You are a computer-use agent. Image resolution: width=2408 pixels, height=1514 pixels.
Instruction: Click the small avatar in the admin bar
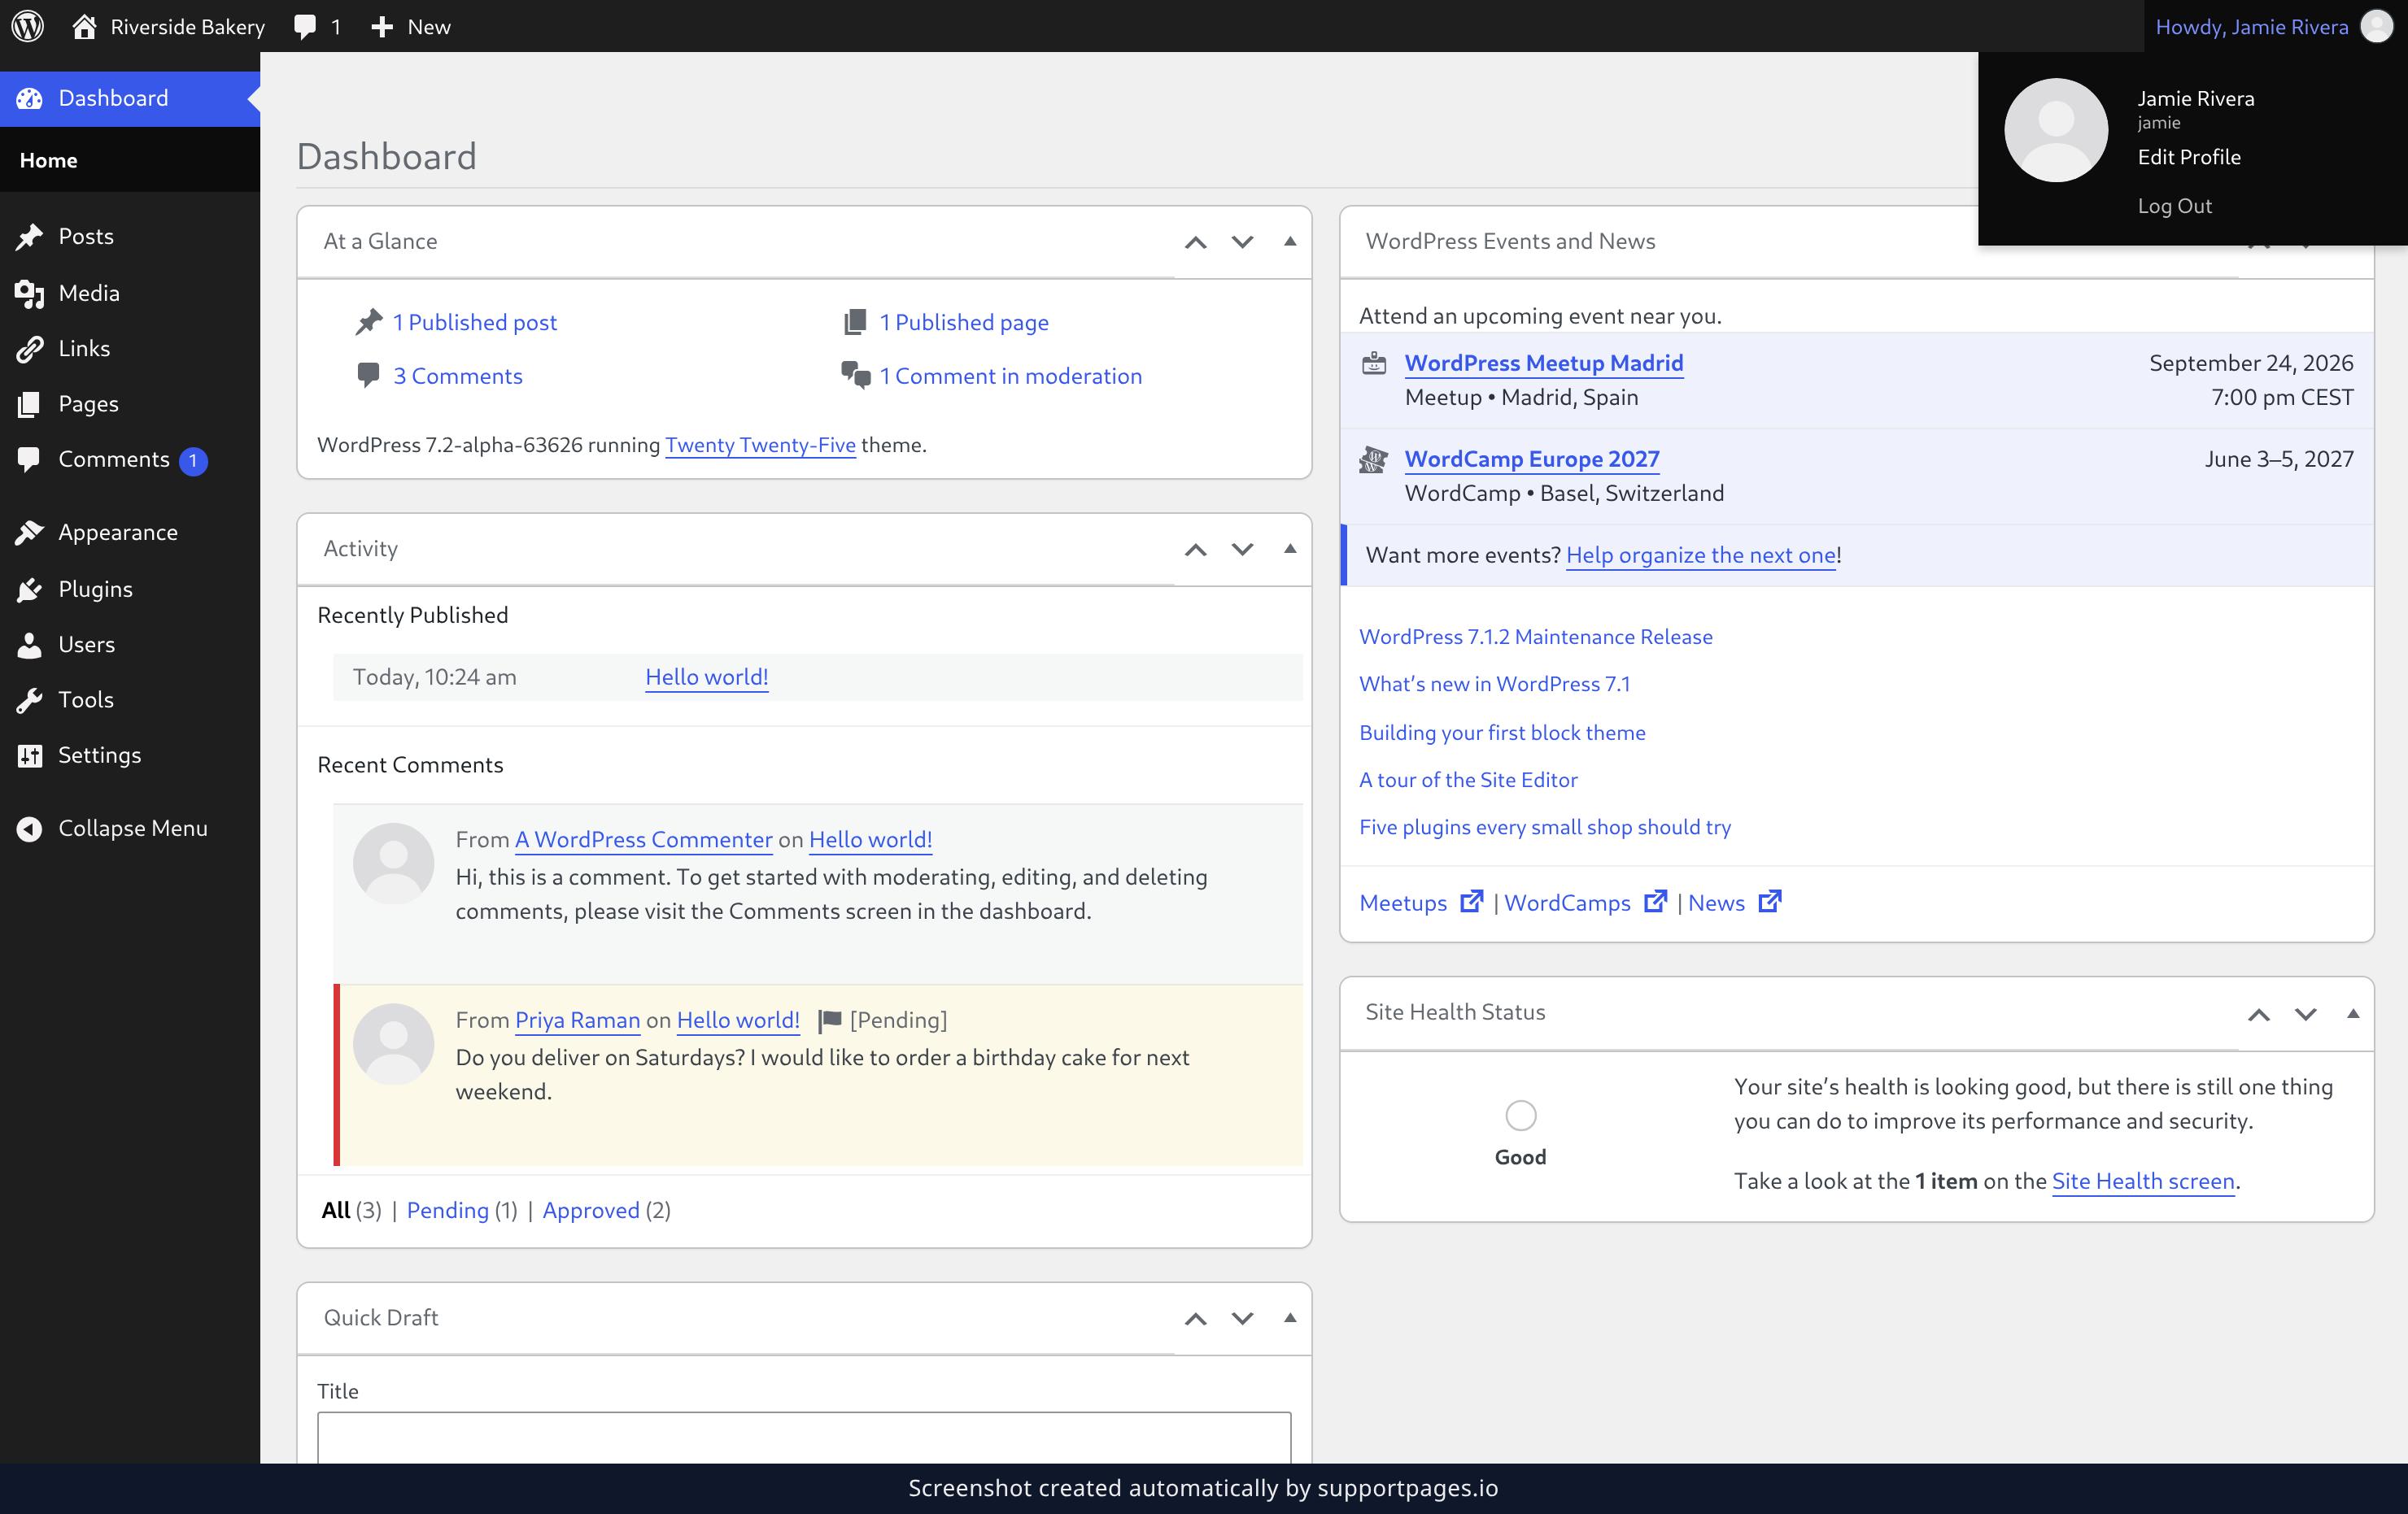point(2376,26)
